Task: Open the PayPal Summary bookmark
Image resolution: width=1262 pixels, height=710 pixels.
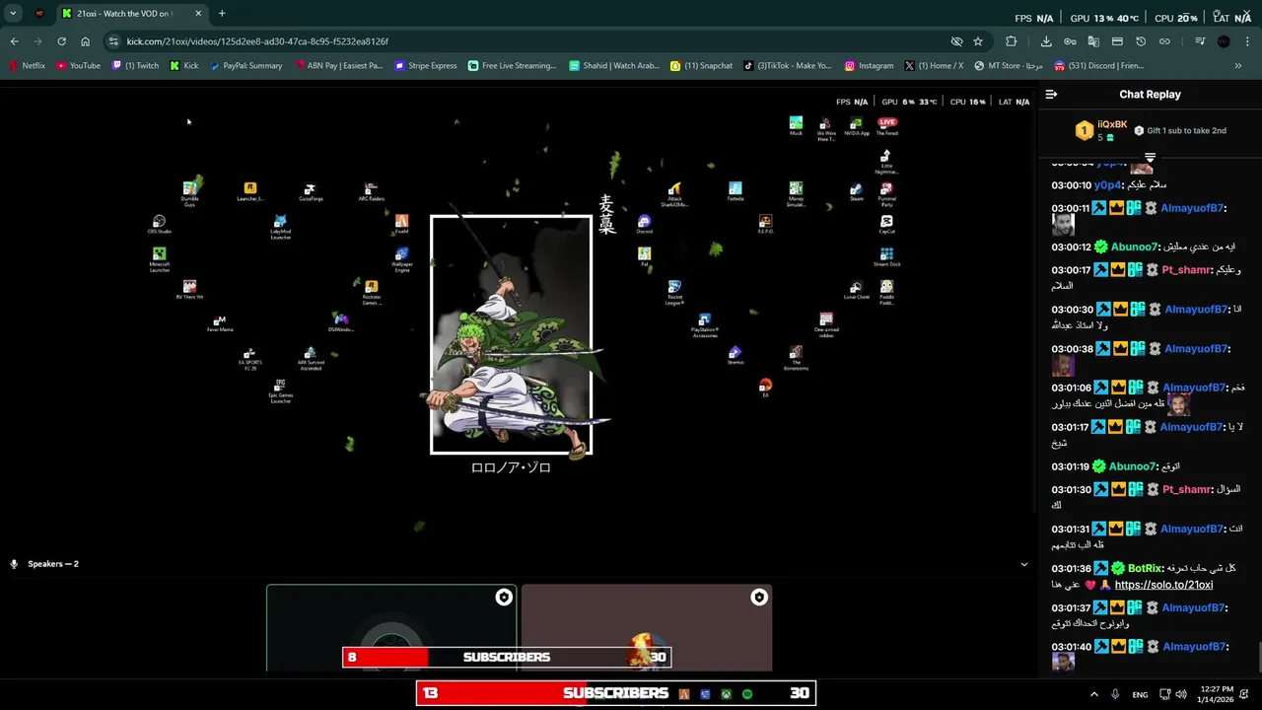Action: [x=245, y=66]
